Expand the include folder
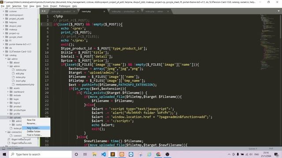Screen dimensions: 282x158 [x=8, y=96]
